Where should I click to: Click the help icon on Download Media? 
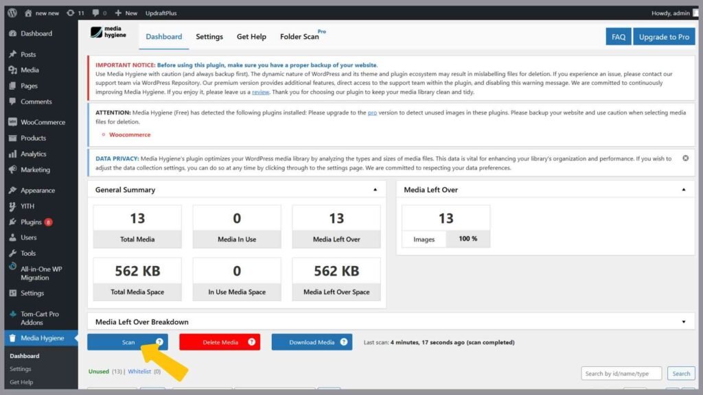[x=344, y=342]
